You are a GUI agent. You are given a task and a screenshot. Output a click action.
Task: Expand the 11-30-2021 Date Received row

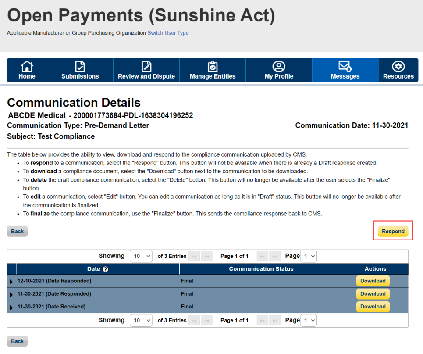point(11,308)
